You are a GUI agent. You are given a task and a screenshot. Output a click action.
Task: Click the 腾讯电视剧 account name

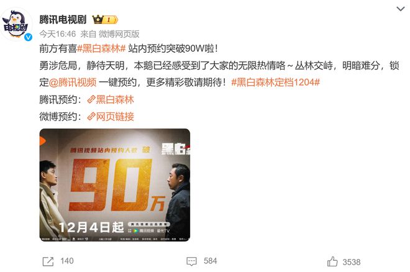63,20
